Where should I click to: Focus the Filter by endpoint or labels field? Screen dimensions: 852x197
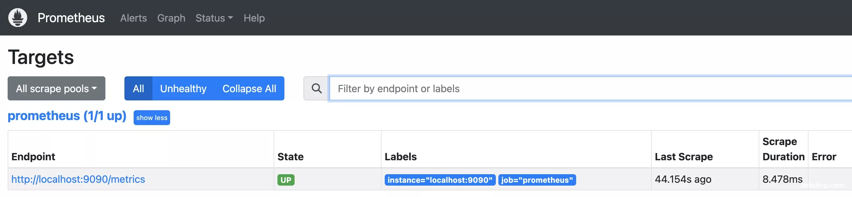590,88
